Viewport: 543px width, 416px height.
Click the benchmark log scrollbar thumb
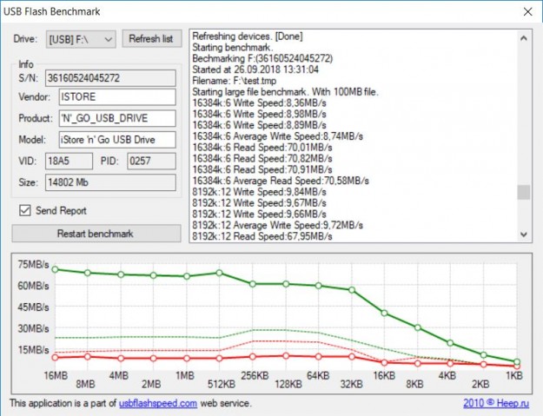click(523, 193)
